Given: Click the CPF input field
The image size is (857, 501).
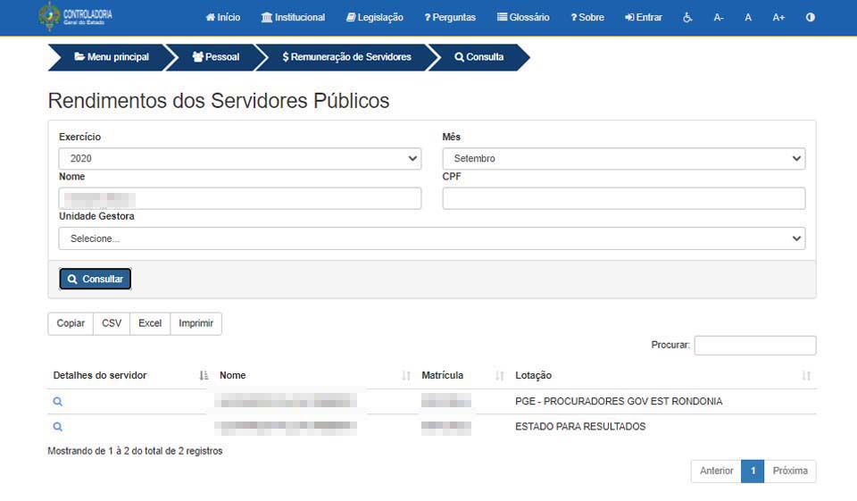Looking at the screenshot, I should point(623,198).
